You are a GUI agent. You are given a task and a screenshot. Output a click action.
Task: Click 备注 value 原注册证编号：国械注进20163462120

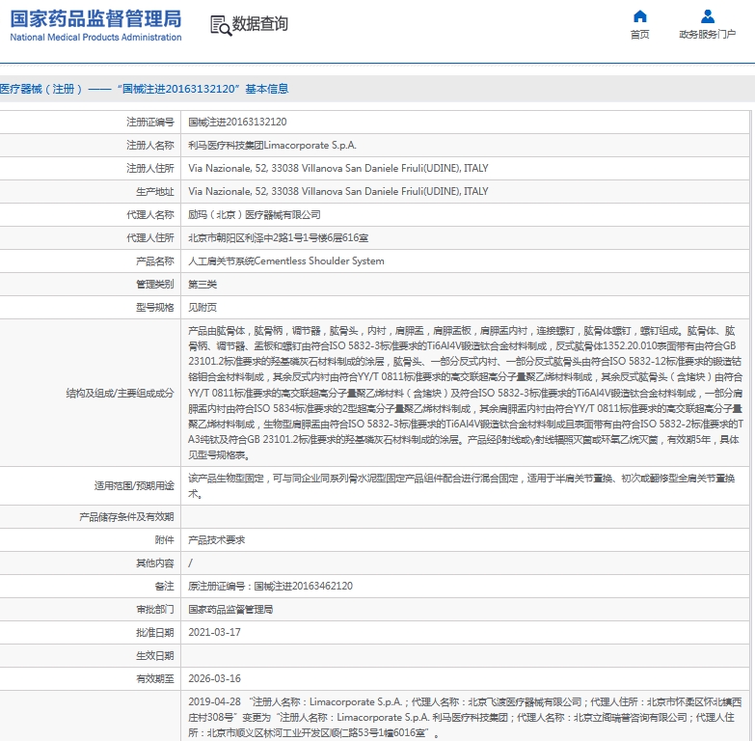[270, 586]
